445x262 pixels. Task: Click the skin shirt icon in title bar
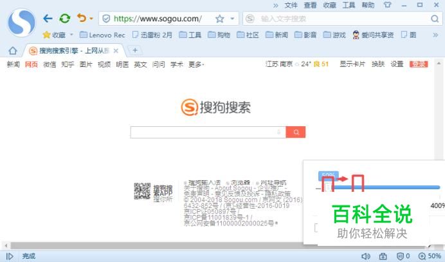click(x=387, y=5)
